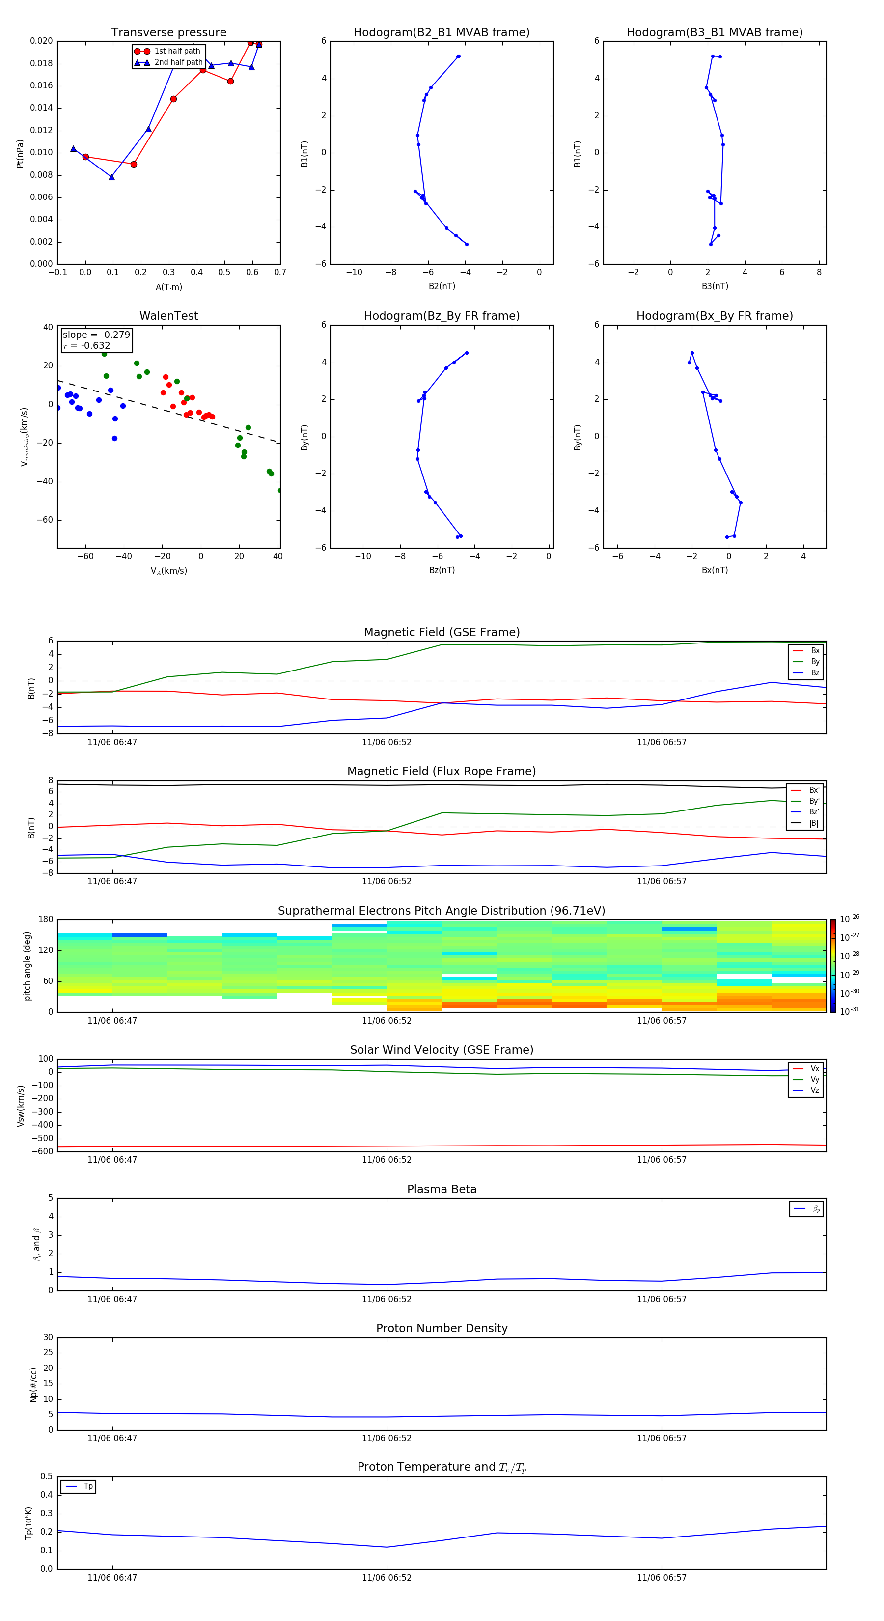884x1621 pixels.
Task: Click the 'Bx' legend entry in GSE magnetic field
Action: (806, 651)
